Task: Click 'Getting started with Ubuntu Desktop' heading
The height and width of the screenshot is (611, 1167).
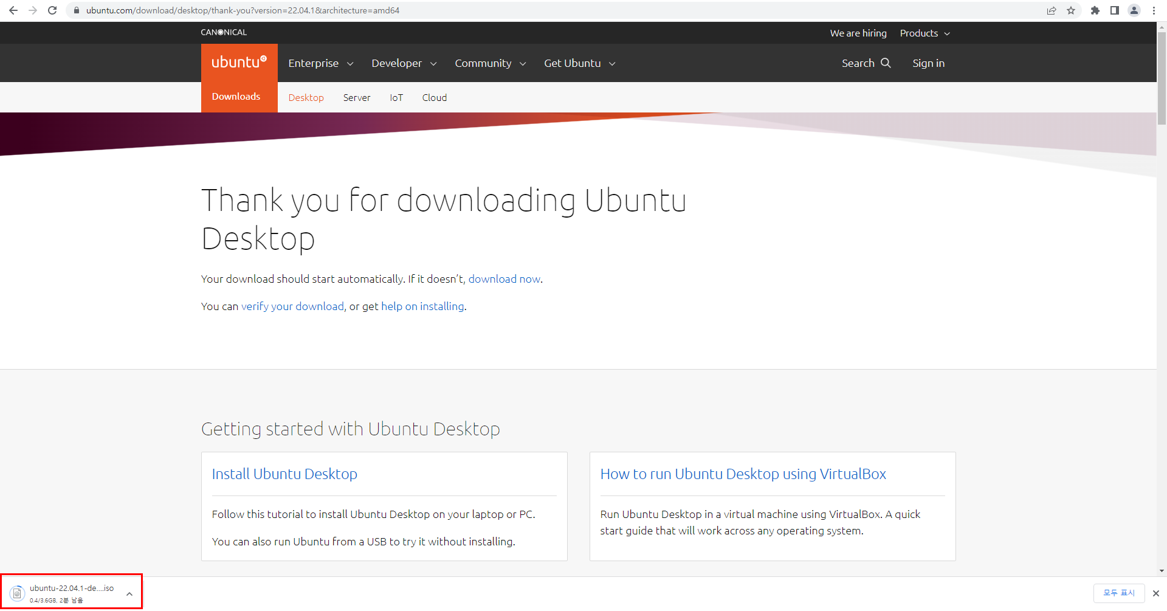Action: (x=351, y=429)
